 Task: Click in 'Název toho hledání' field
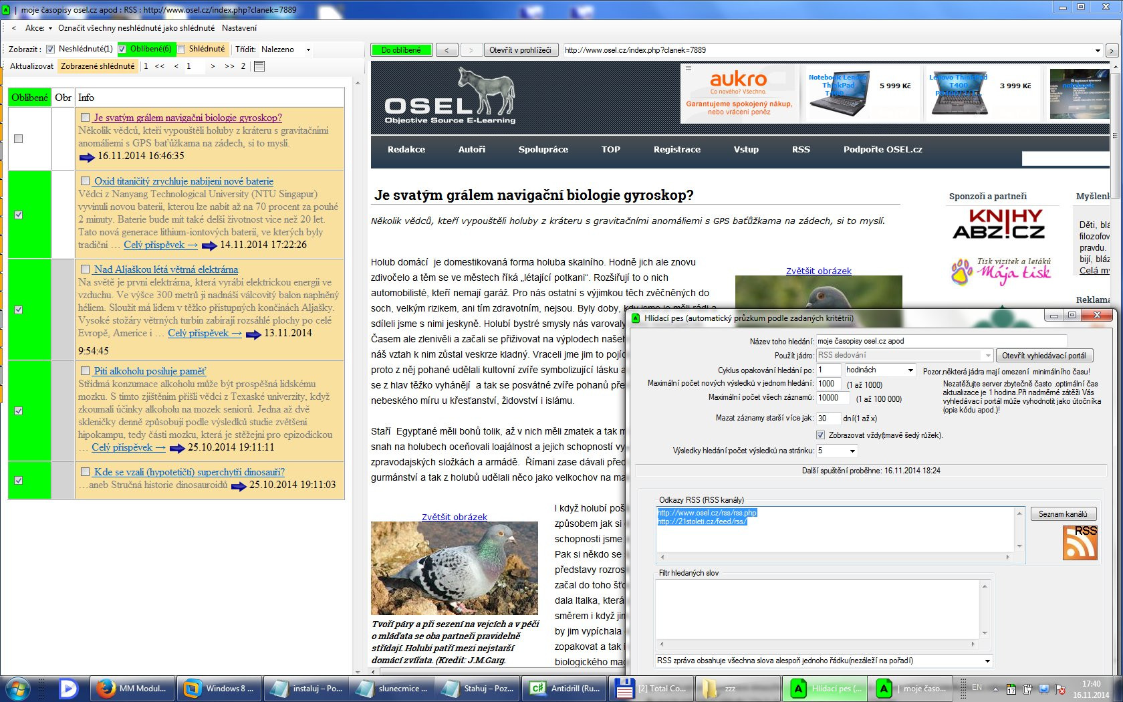click(941, 341)
